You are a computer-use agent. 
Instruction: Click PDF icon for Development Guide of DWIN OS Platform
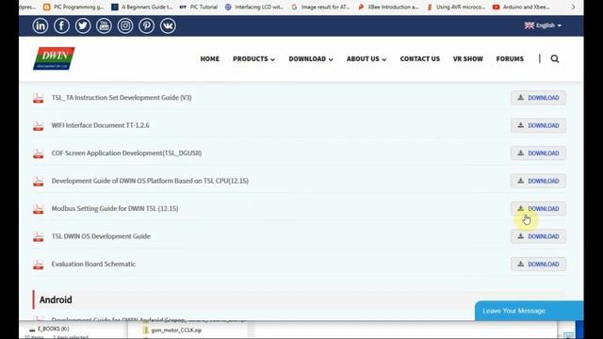click(38, 181)
